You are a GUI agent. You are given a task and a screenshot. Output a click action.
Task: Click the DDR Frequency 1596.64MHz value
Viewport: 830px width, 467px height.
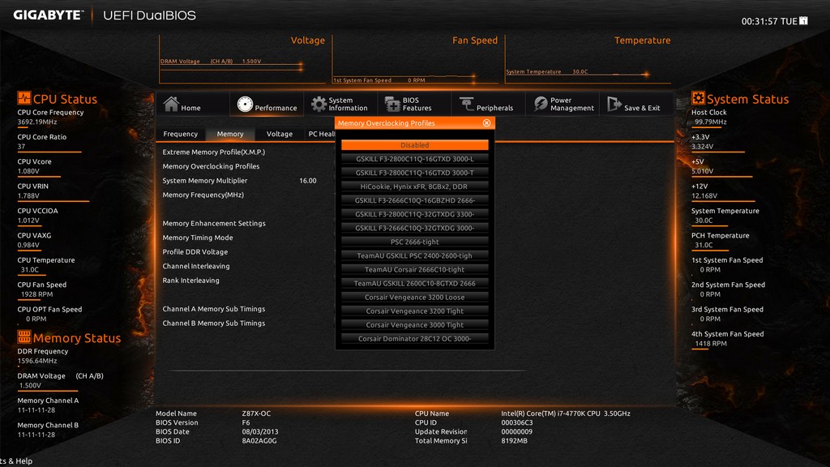pyautogui.click(x=37, y=361)
